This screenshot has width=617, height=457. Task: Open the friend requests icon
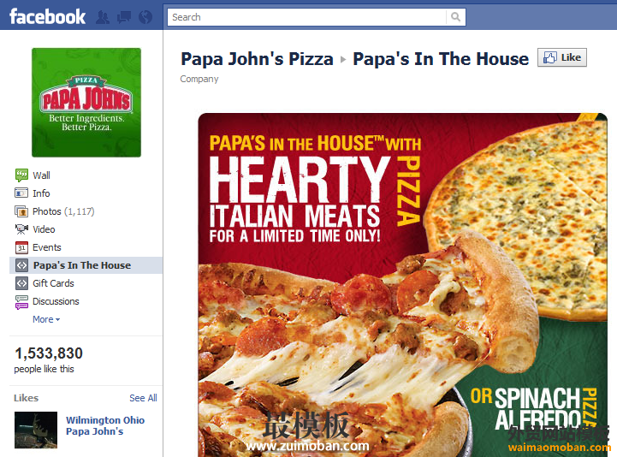click(103, 17)
